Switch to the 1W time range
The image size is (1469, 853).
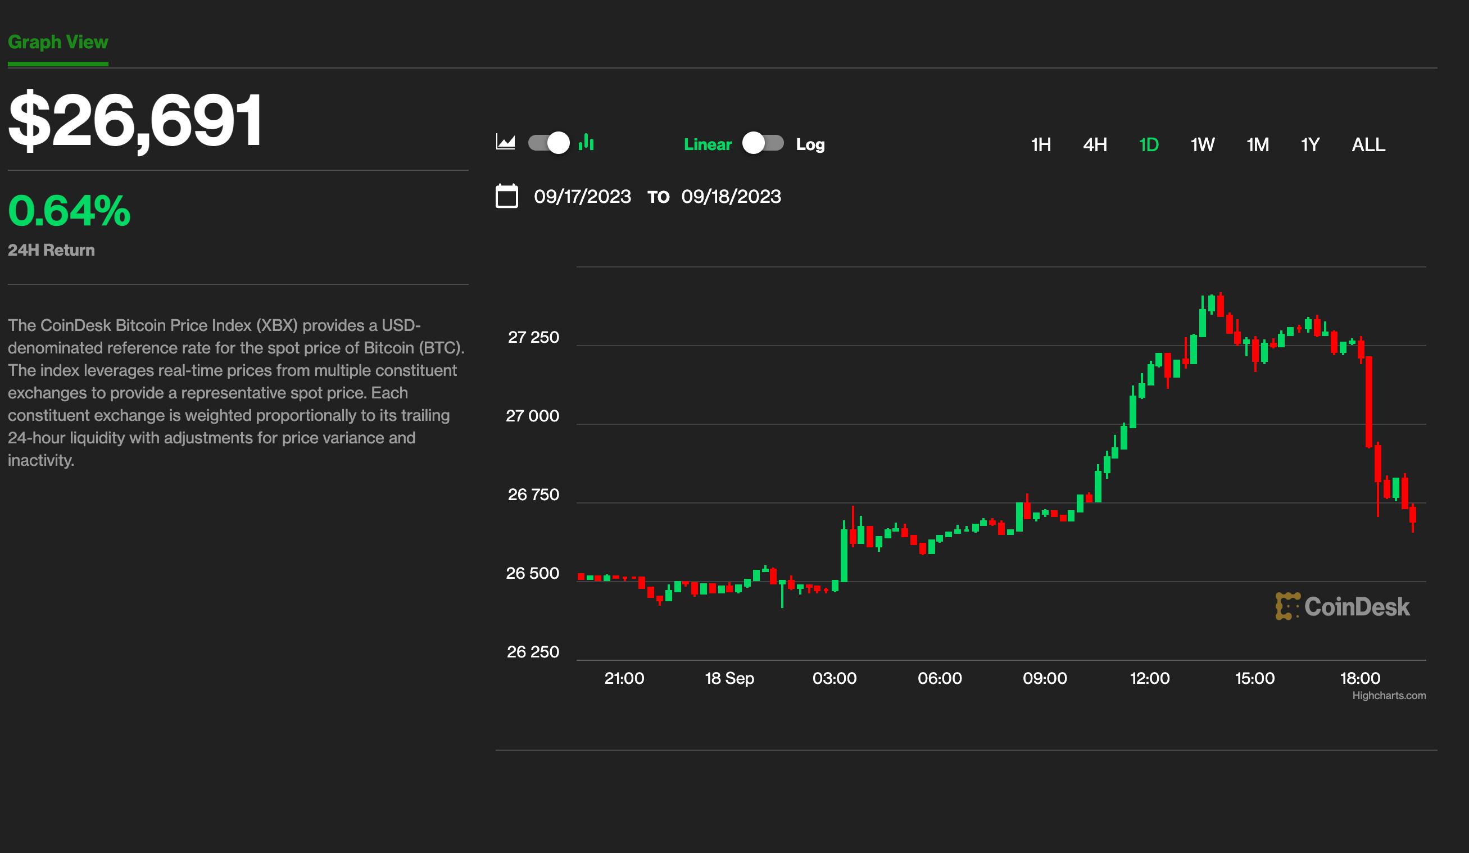pyautogui.click(x=1202, y=144)
